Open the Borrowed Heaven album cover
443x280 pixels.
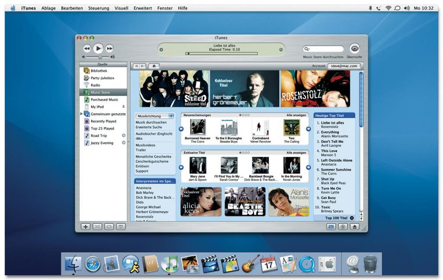[197, 127]
